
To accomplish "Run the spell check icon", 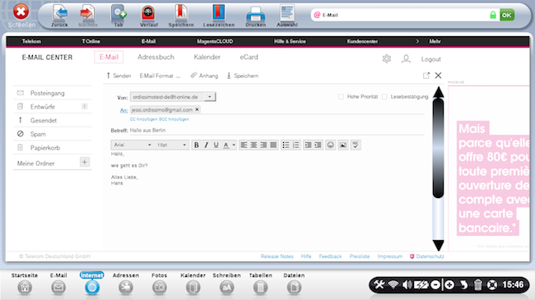I will (356, 145).
